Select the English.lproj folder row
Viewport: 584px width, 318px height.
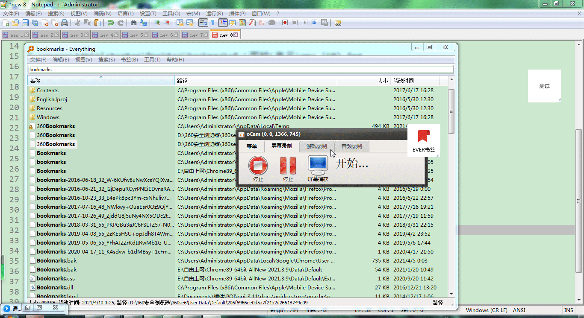pos(238,99)
